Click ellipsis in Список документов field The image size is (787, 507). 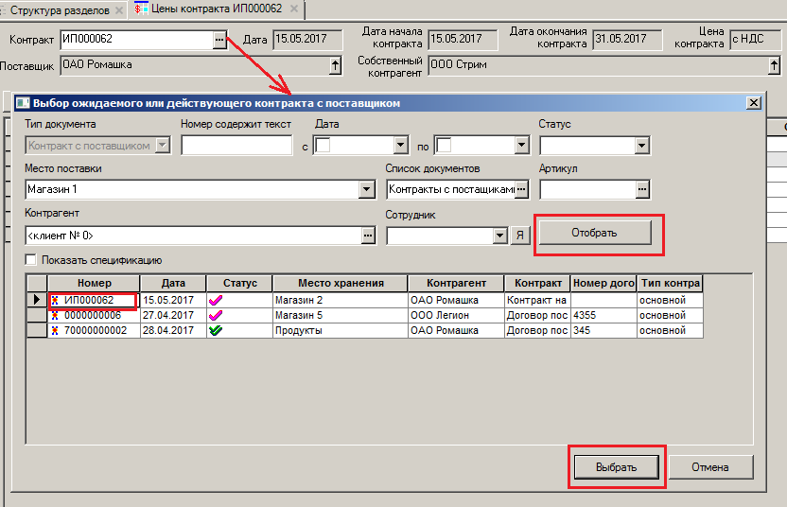point(521,190)
